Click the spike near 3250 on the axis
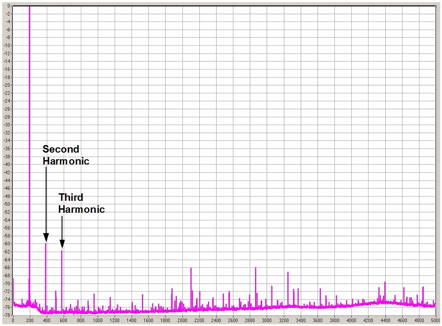This screenshot has height=326, width=442. [x=288, y=289]
